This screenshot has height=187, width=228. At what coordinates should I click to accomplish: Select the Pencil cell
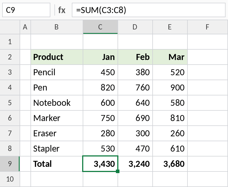tap(57, 72)
